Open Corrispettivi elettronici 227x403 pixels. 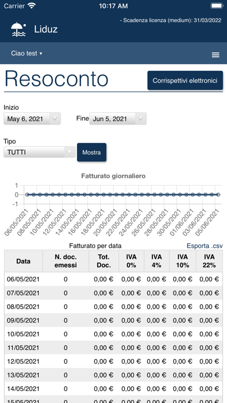point(185,80)
